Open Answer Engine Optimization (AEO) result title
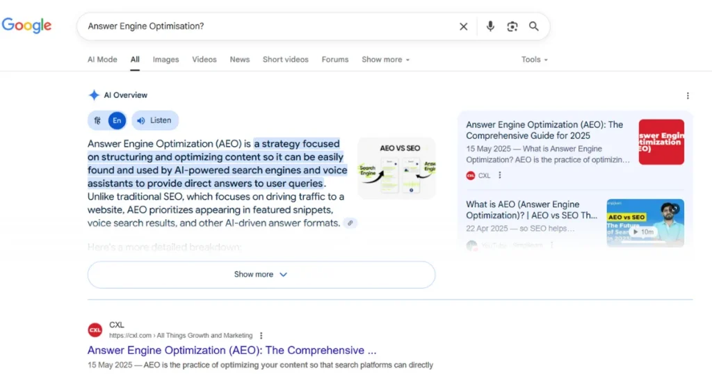The width and height of the screenshot is (712, 374). tap(232, 350)
